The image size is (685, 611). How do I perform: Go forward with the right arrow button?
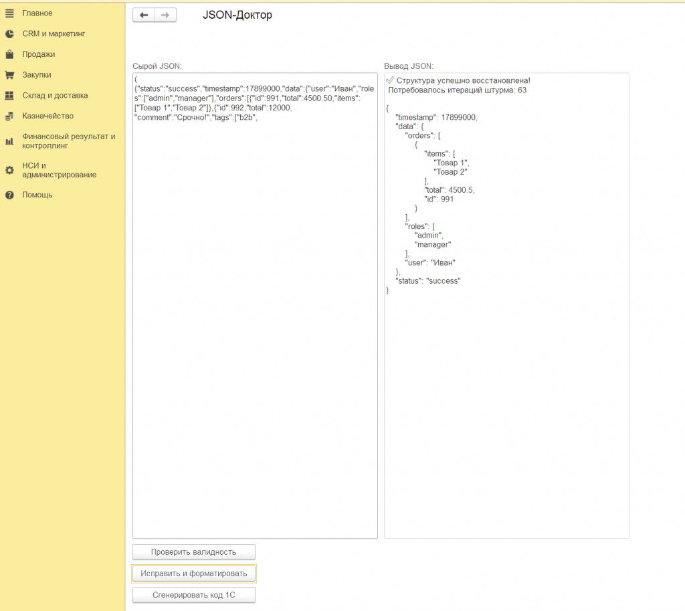165,15
